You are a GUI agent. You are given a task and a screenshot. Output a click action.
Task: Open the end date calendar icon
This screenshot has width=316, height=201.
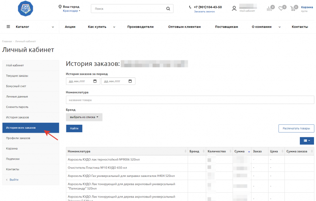point(130,81)
